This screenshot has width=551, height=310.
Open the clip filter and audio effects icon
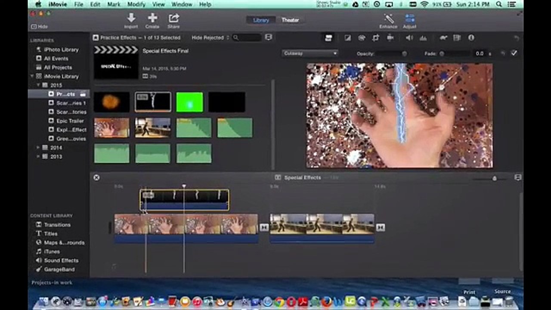point(457,38)
